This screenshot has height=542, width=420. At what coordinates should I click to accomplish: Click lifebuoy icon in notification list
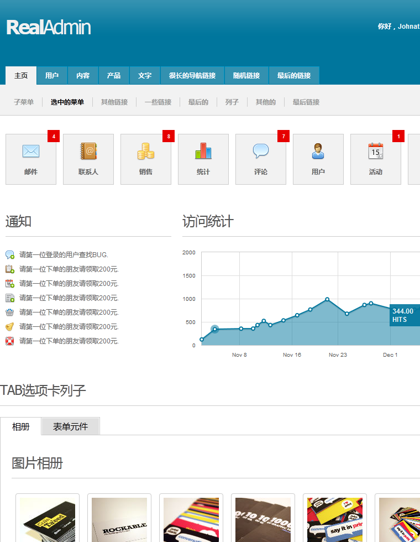pyautogui.click(x=10, y=341)
